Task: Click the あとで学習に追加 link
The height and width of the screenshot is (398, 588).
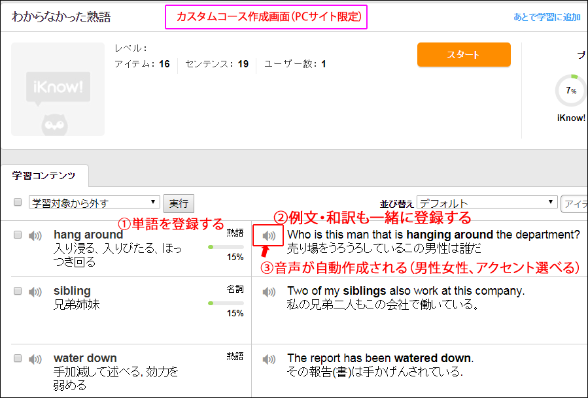Action: pos(547,17)
